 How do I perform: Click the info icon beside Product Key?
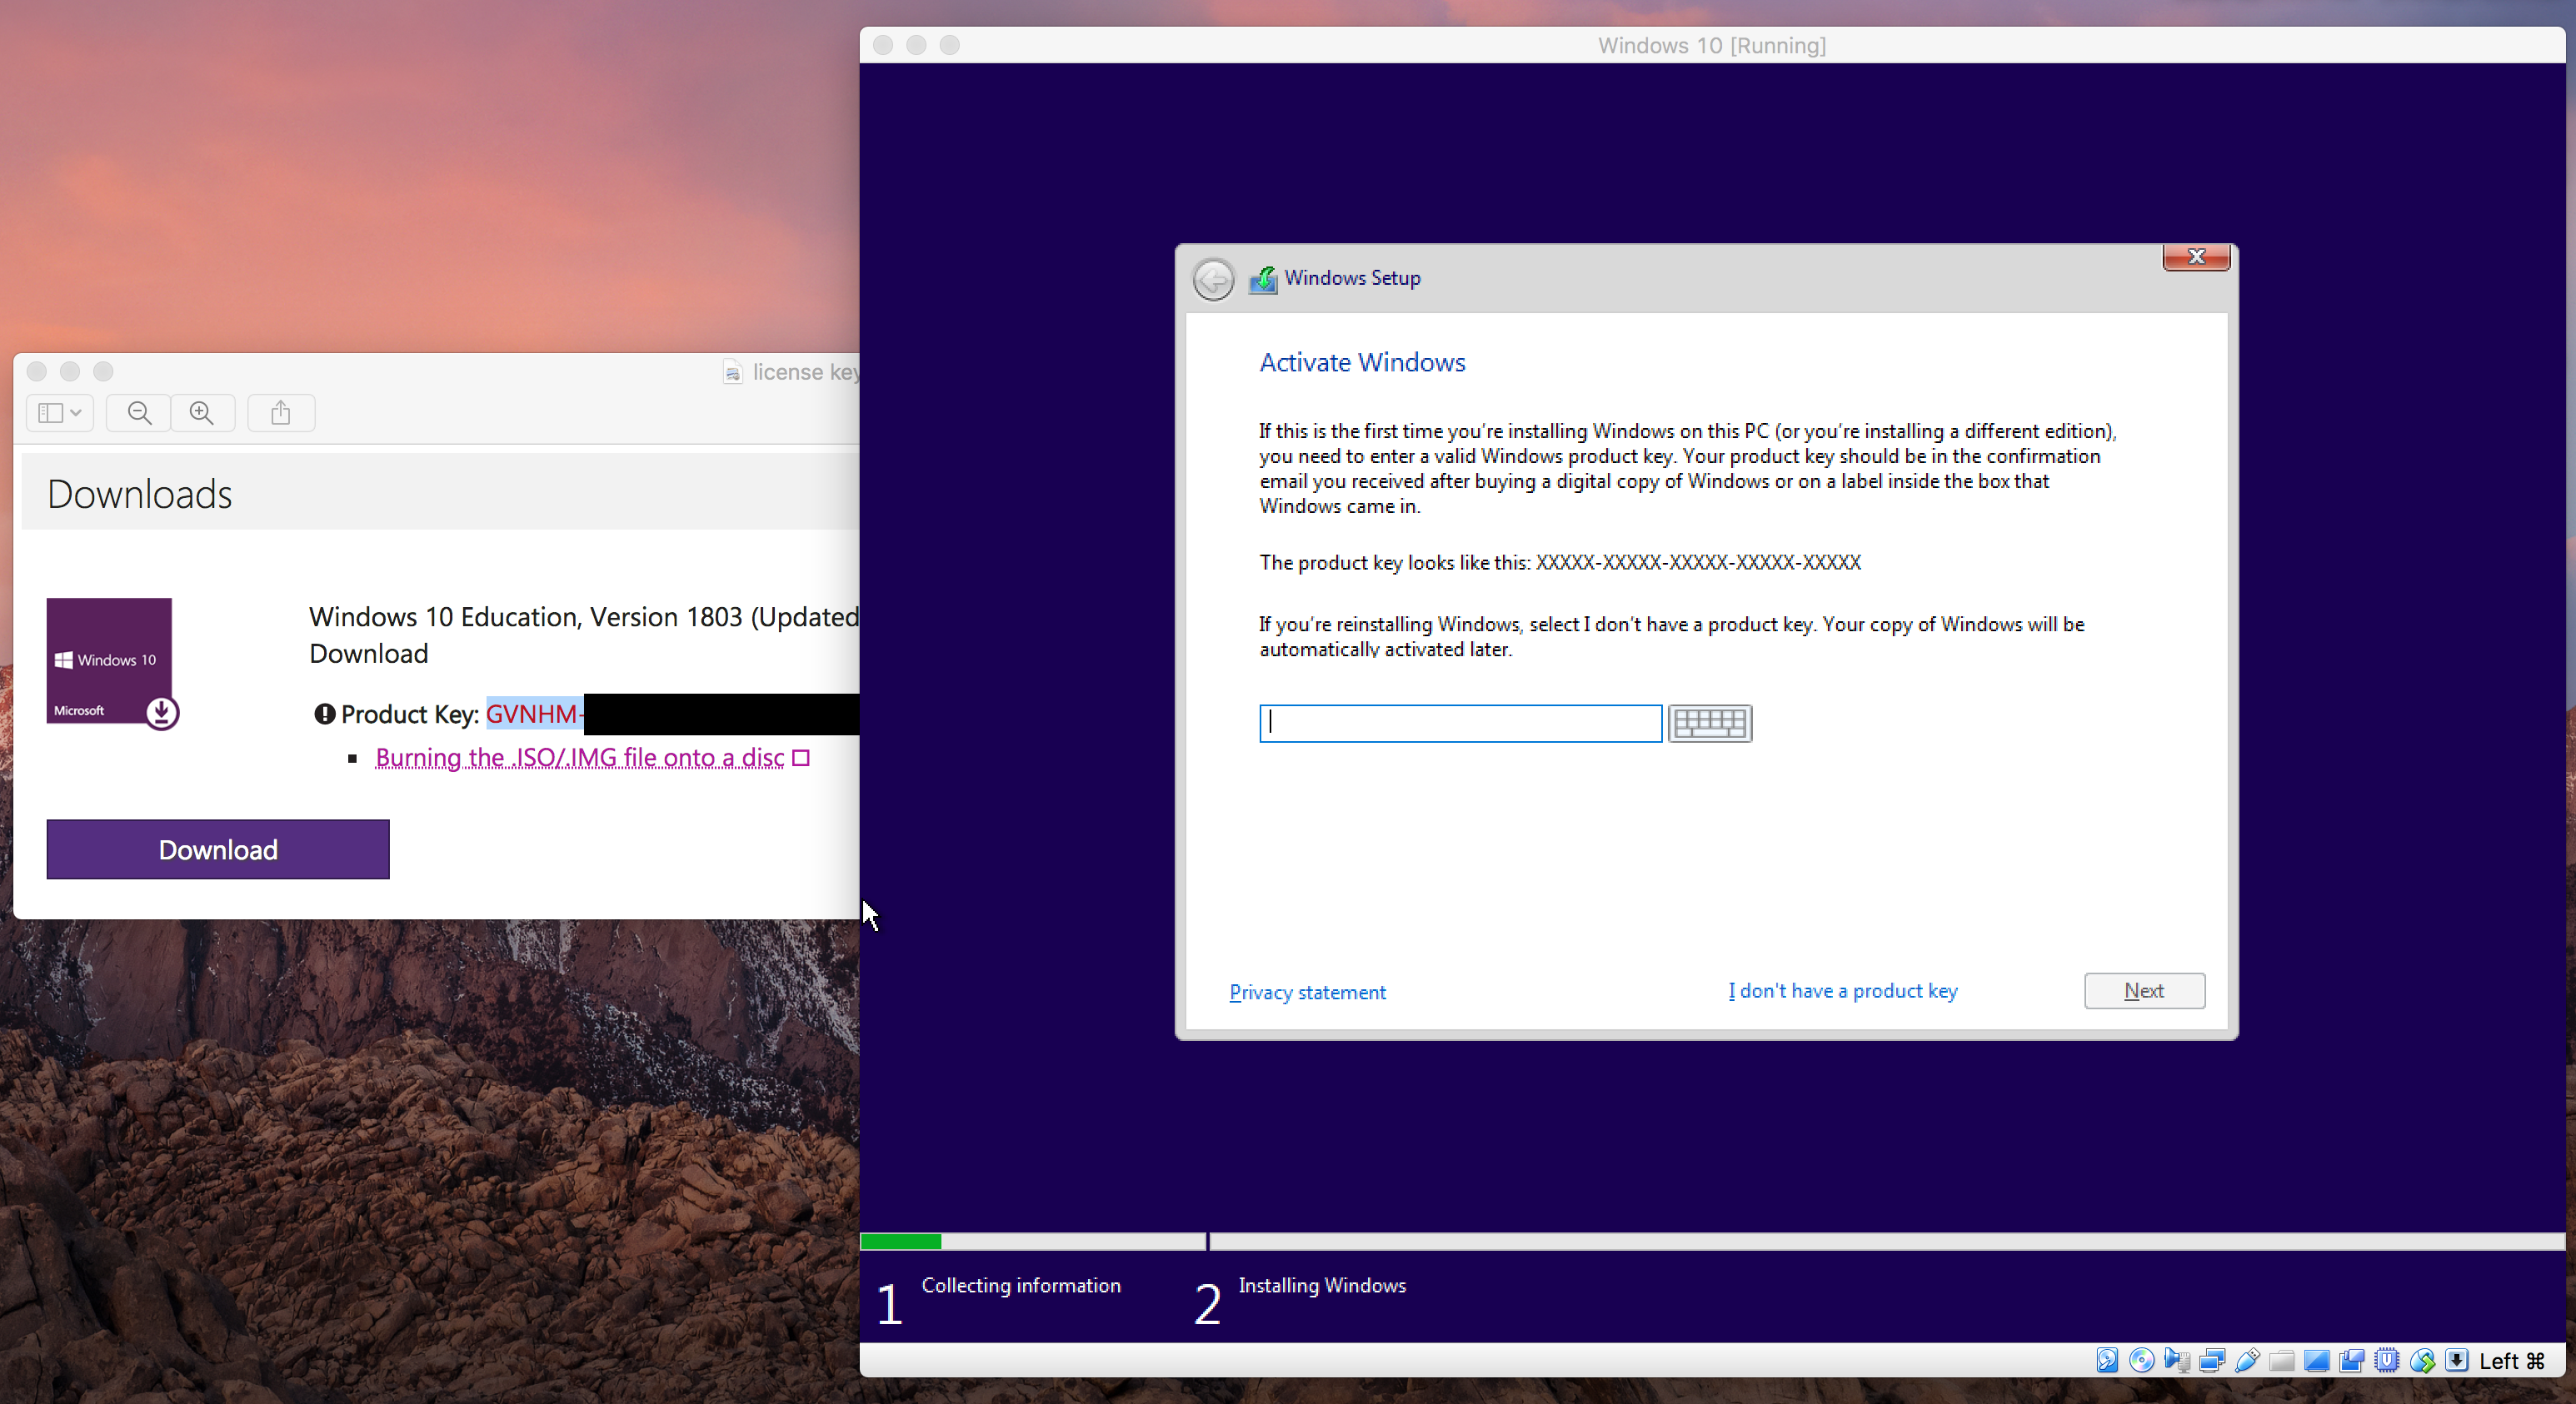(324, 714)
